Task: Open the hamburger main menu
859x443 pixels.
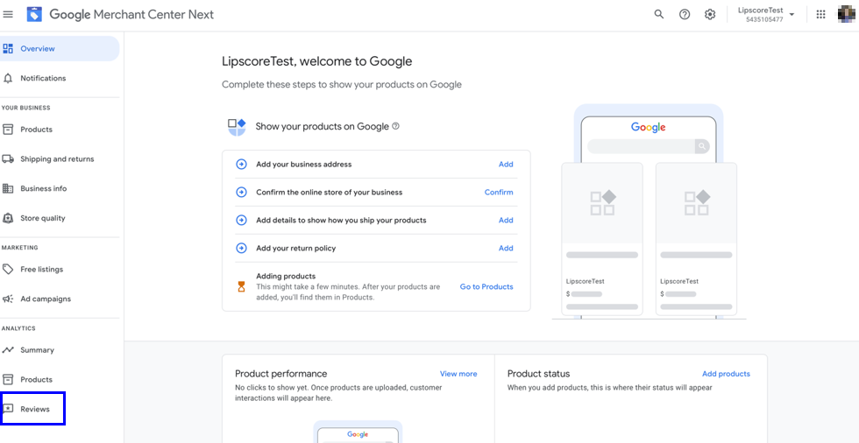Action: (9, 14)
